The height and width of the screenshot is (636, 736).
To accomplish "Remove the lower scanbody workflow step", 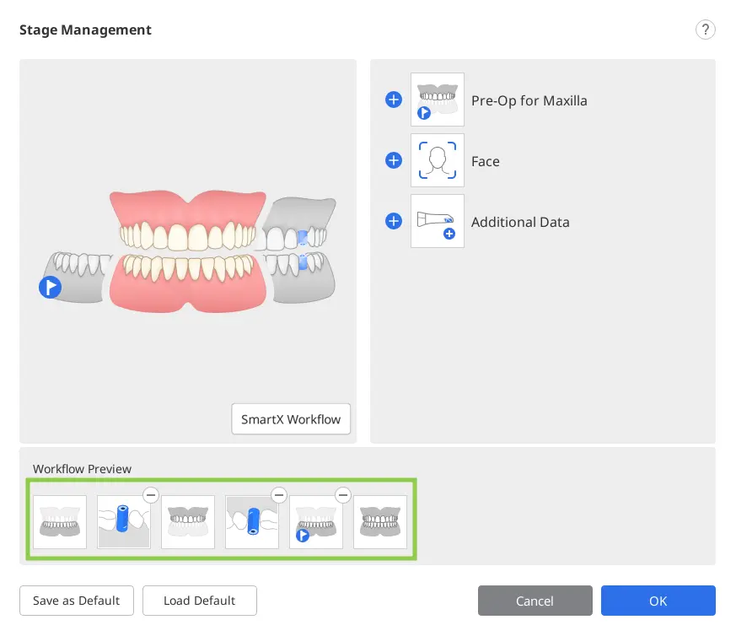I will point(151,494).
